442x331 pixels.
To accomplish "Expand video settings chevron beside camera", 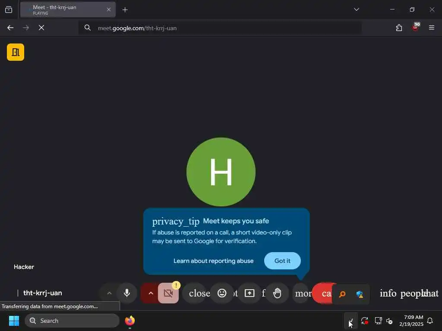I will point(151,293).
